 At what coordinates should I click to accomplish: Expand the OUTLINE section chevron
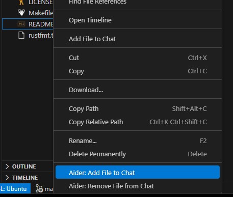tap(7, 166)
